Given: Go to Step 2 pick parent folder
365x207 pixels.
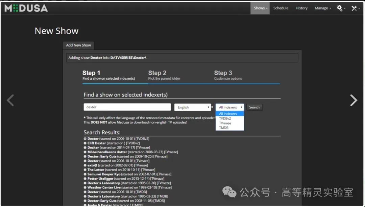Looking at the screenshot, I should 164,75.
